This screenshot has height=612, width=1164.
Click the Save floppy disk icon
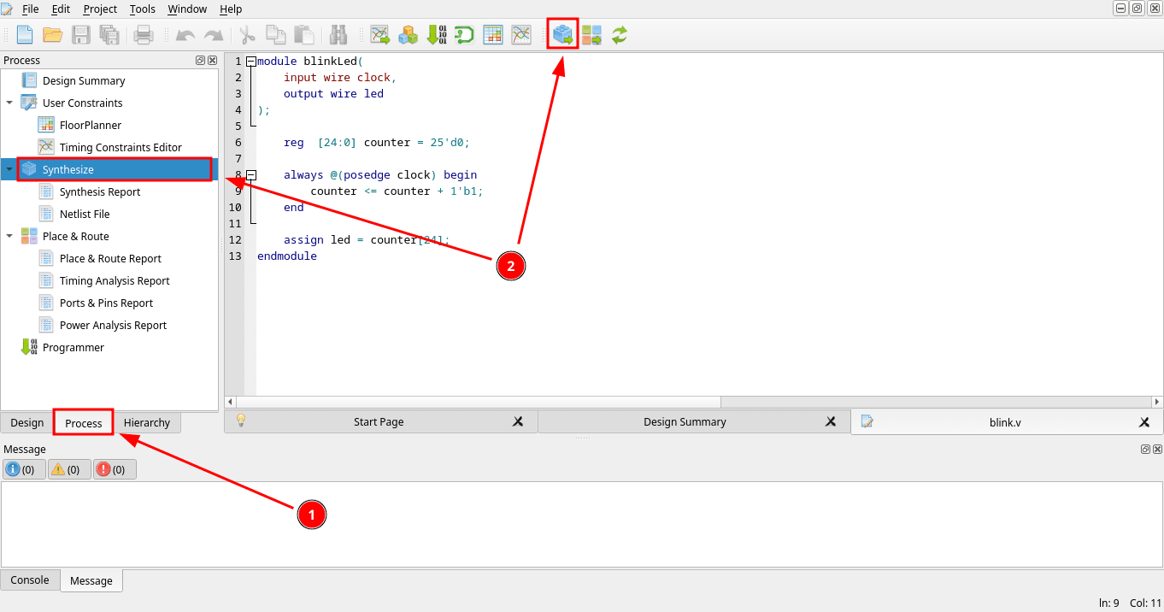click(x=81, y=35)
